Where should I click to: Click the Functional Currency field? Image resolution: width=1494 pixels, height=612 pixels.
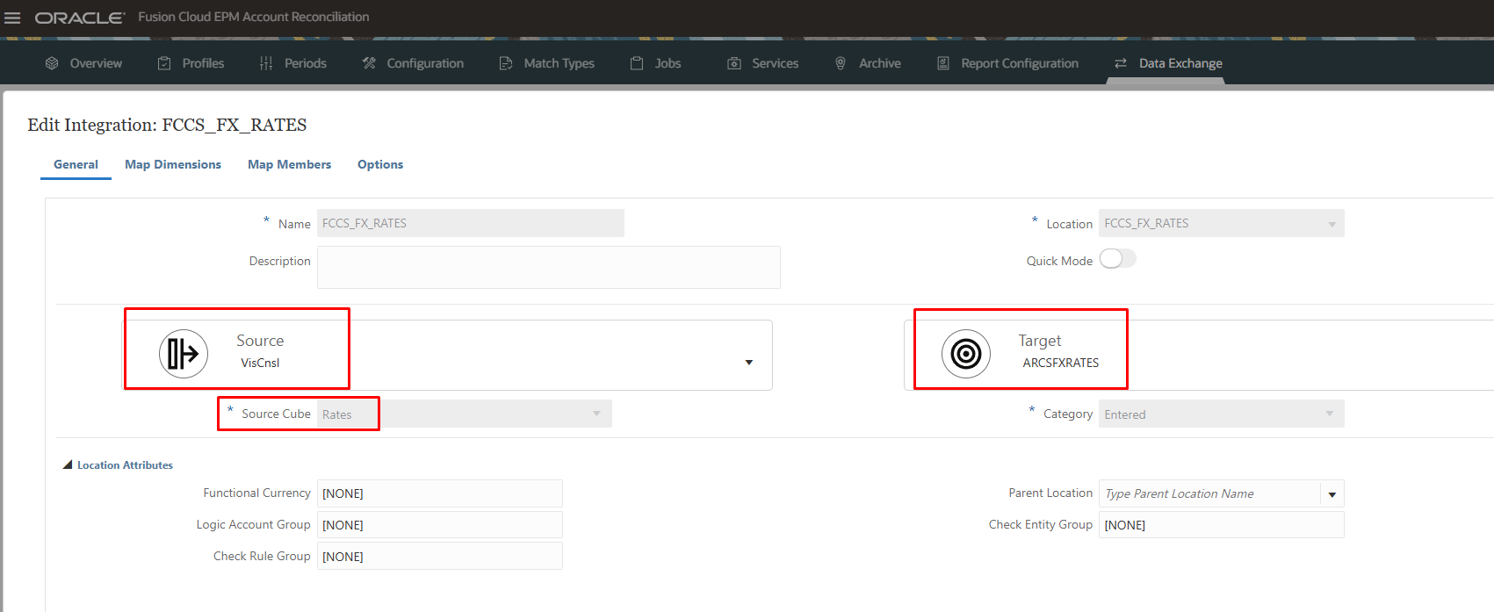(440, 493)
